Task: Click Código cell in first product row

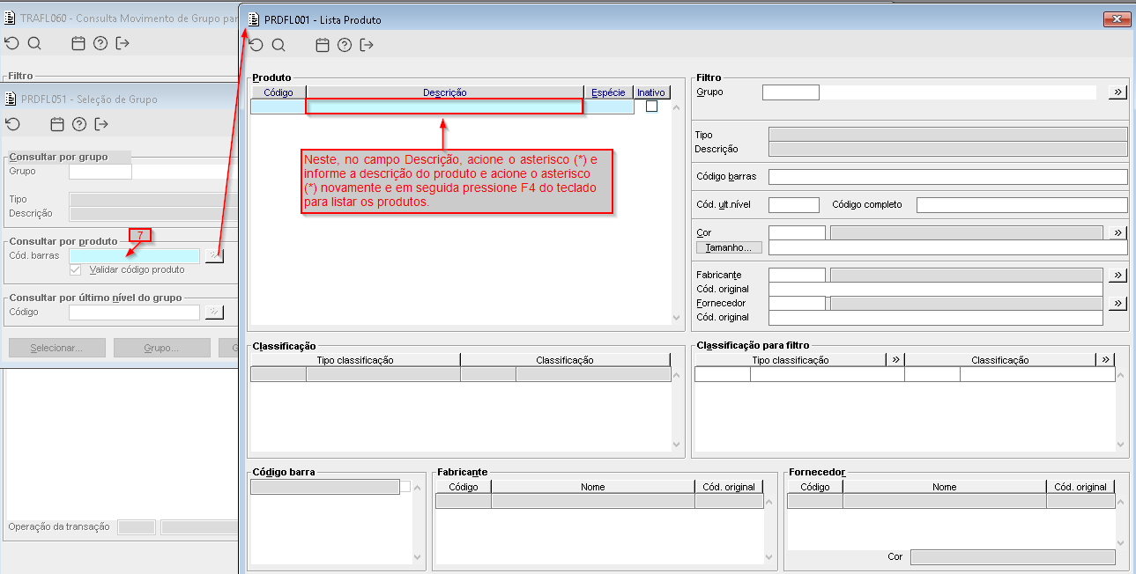Action: [278, 107]
